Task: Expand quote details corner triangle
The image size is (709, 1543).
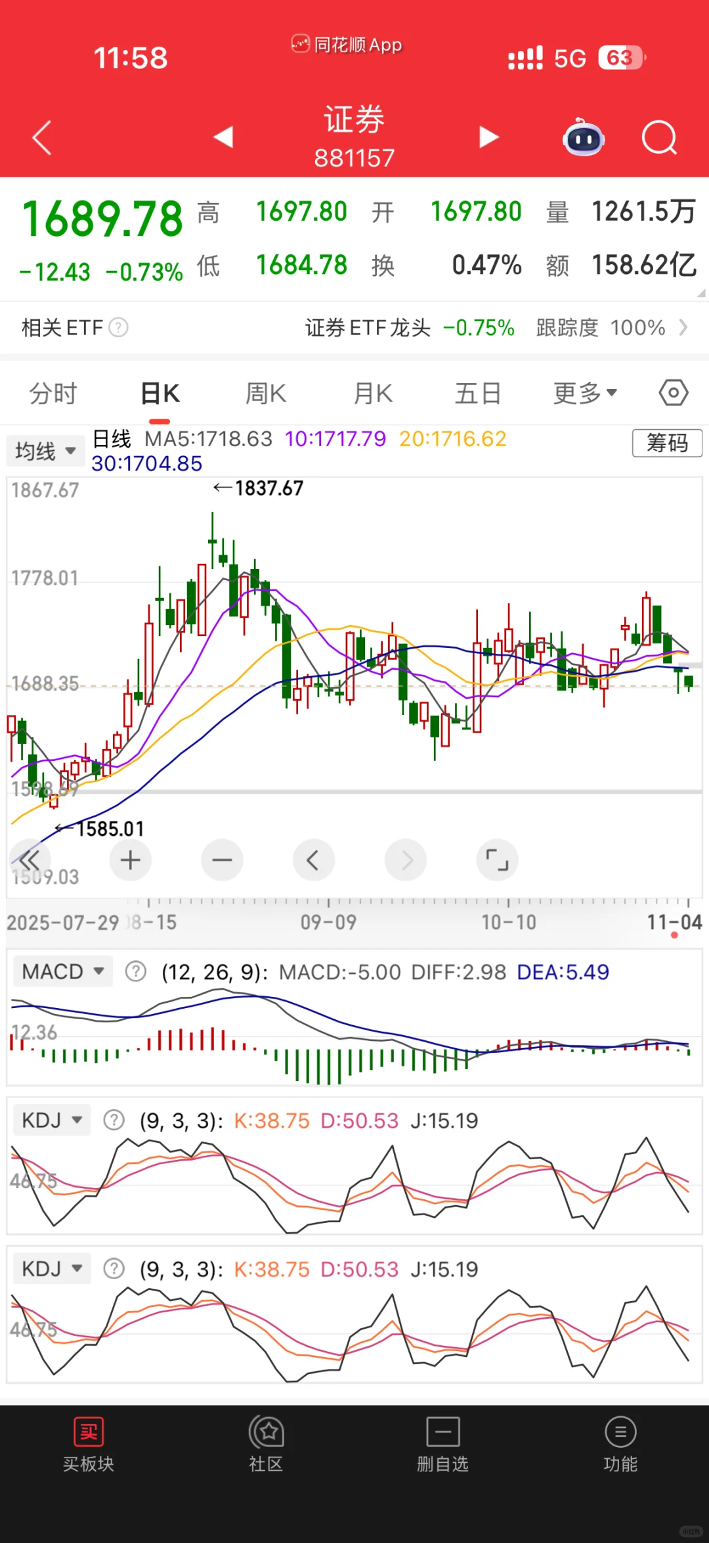Action: click(701, 293)
